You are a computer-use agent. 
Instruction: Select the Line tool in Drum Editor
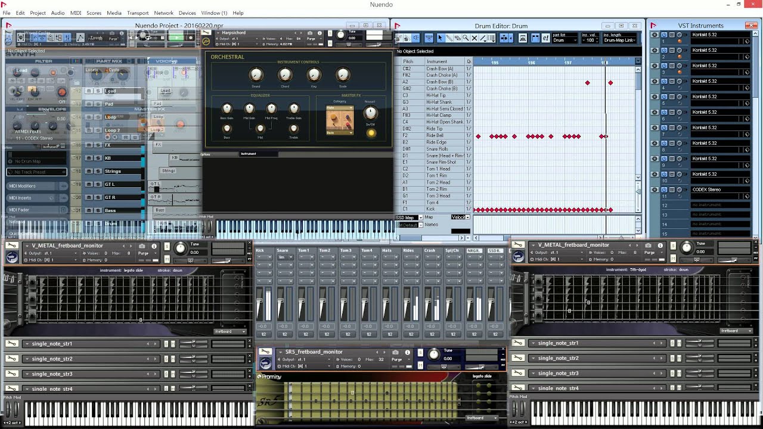(483, 38)
